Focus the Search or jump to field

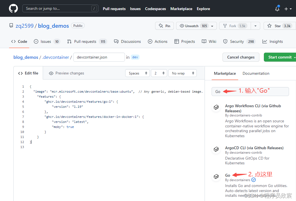tap(60, 8)
